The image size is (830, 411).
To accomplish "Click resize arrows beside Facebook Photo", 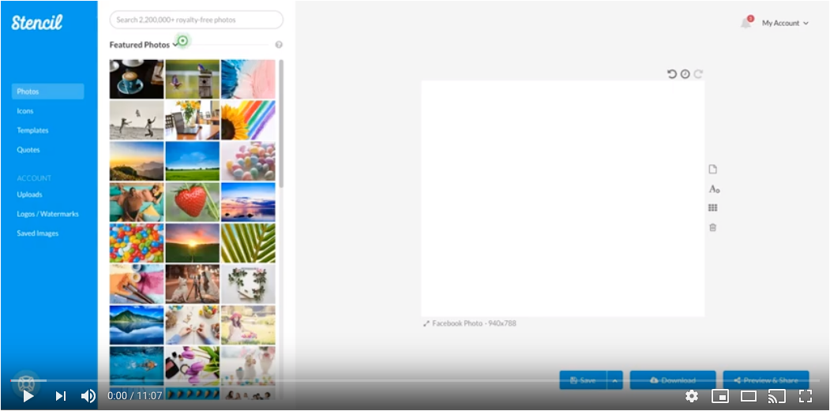I will [x=426, y=323].
